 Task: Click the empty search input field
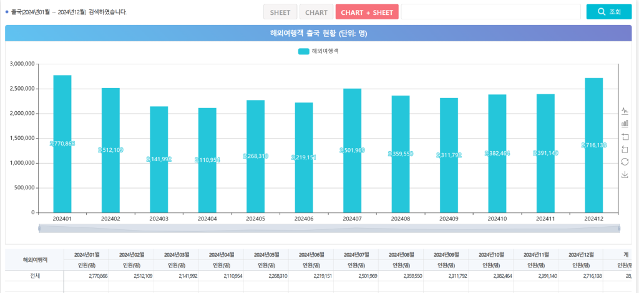(x=490, y=12)
